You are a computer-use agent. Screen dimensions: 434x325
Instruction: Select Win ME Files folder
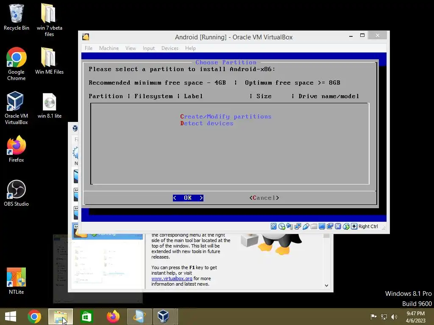pyautogui.click(x=49, y=61)
